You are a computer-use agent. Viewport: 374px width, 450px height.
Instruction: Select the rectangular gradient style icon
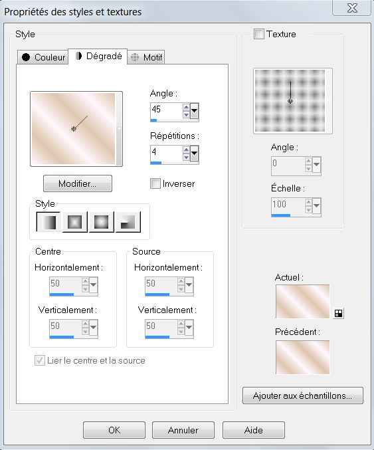pos(74,222)
